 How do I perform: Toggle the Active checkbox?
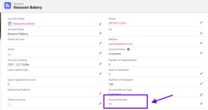(x=9, y=54)
